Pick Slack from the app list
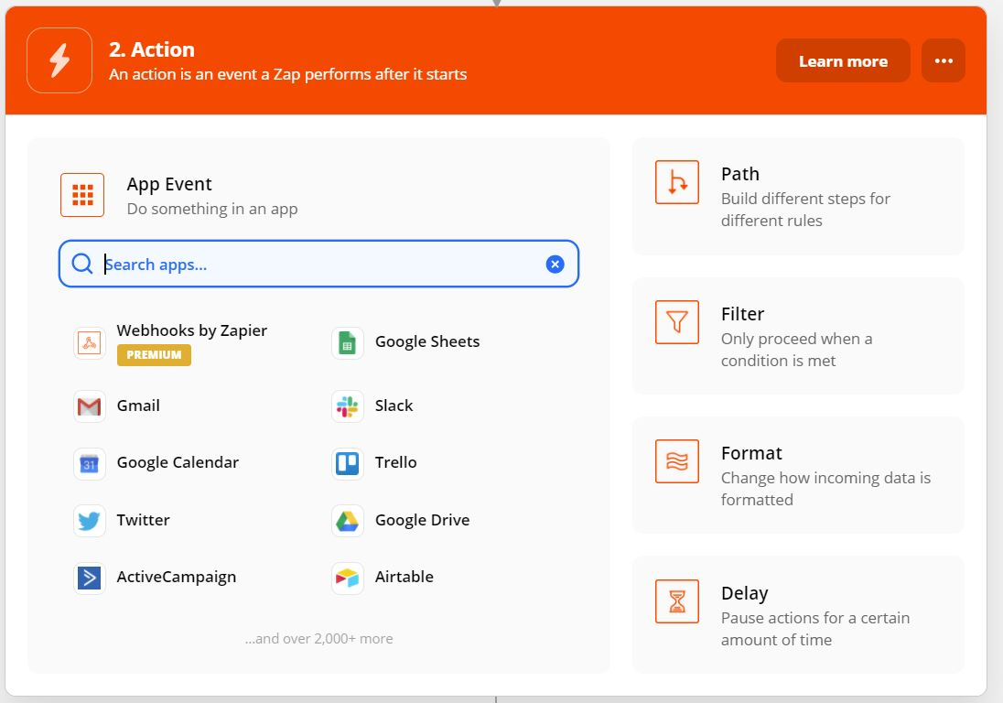 coord(394,406)
